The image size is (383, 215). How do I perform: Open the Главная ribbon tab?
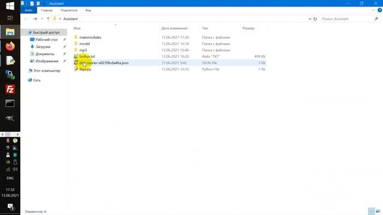47,10
